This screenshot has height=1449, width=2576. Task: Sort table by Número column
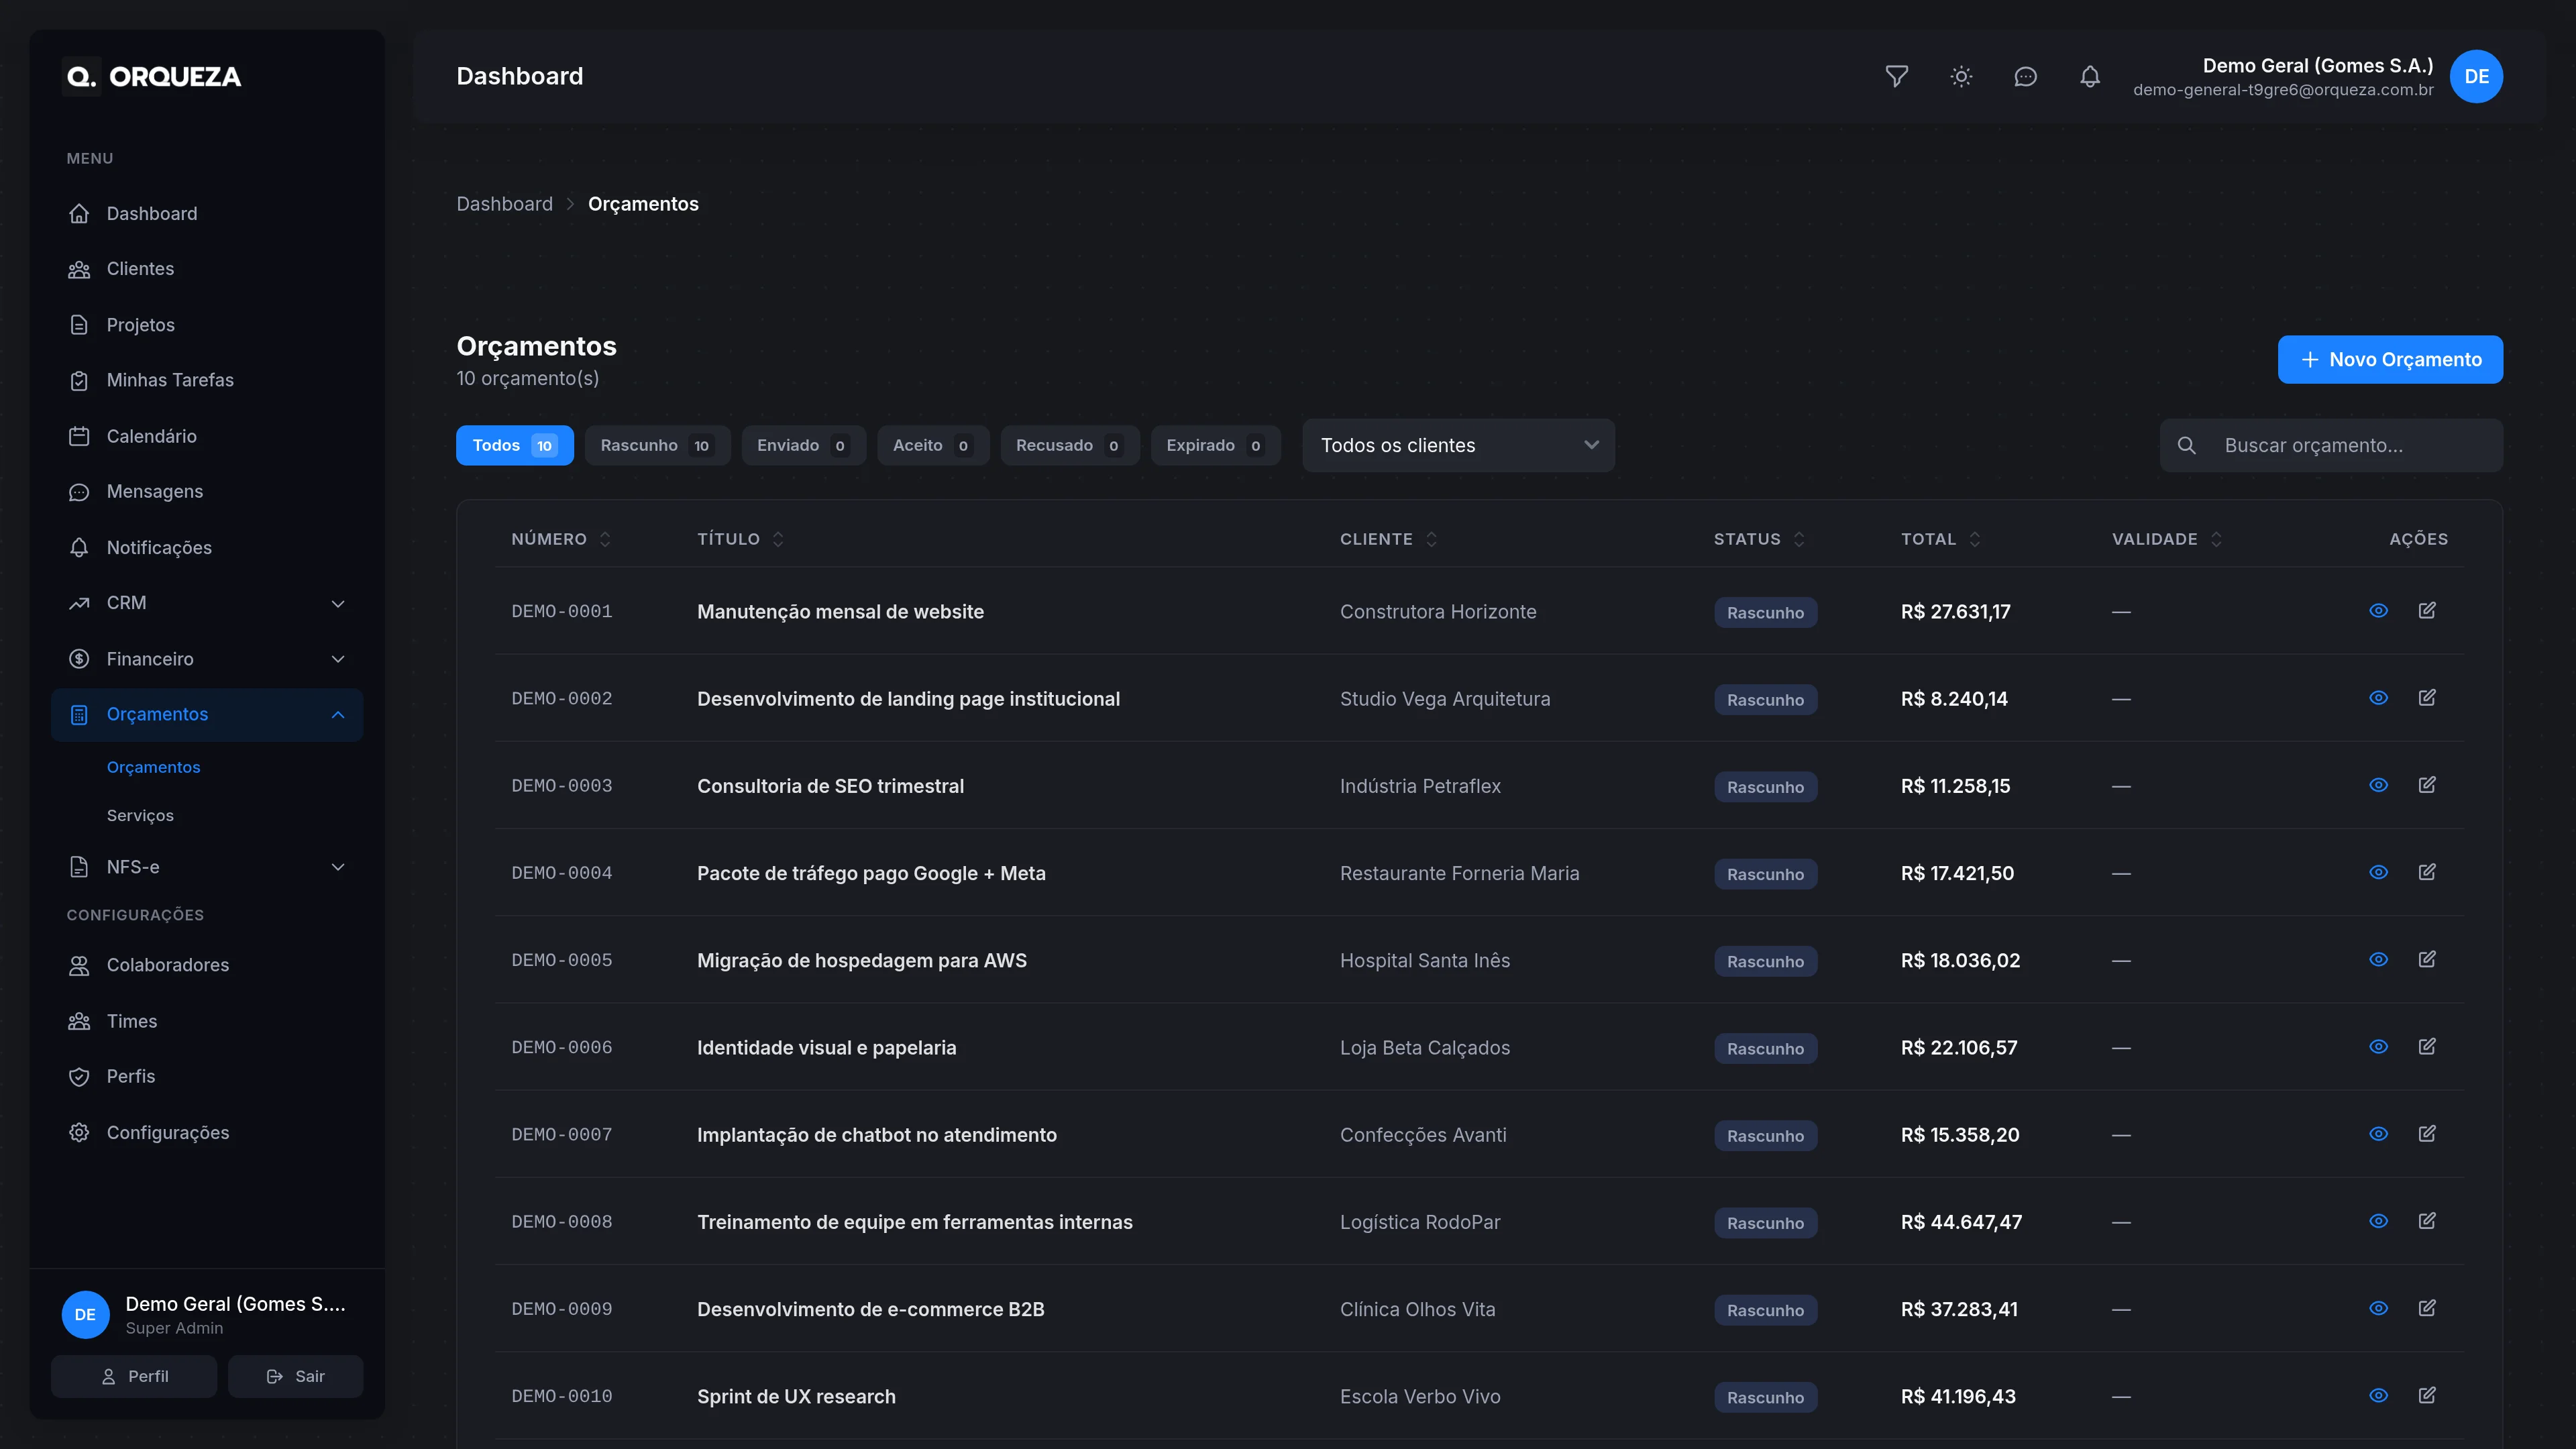561,539
